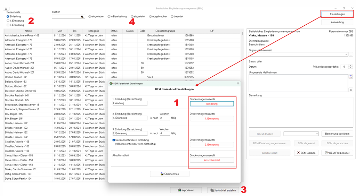
Task: Select the 2. Erinnerung radio button
Action: (x=8, y=25)
